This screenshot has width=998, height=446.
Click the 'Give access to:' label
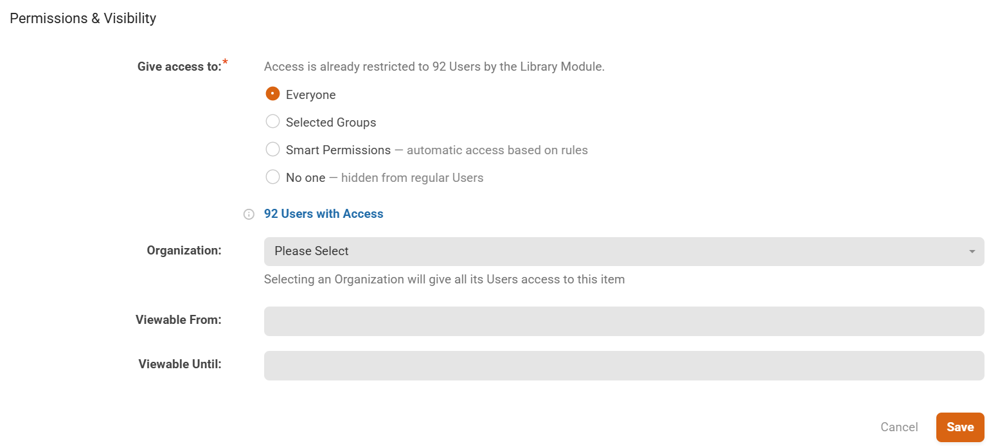point(179,66)
